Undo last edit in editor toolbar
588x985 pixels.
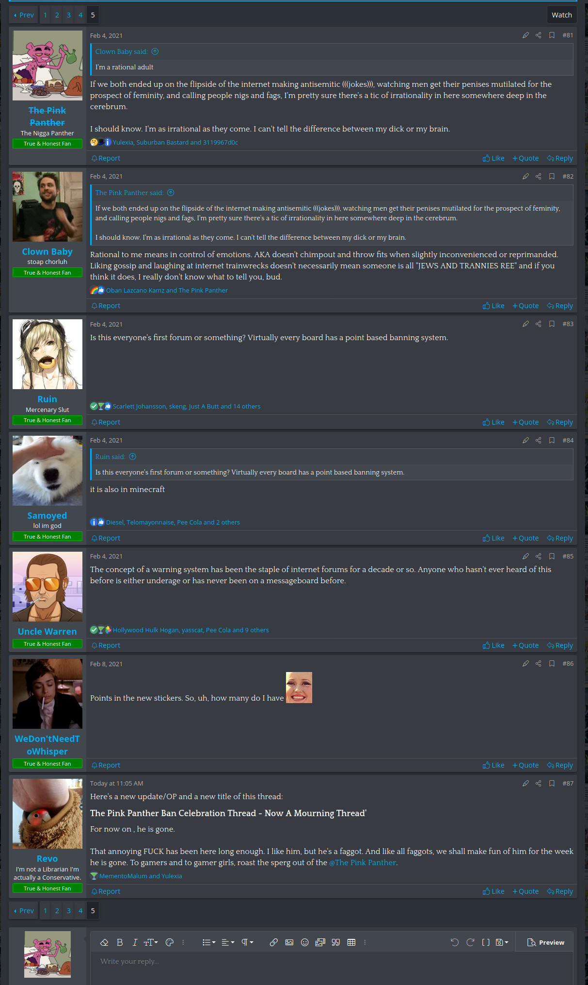point(455,942)
